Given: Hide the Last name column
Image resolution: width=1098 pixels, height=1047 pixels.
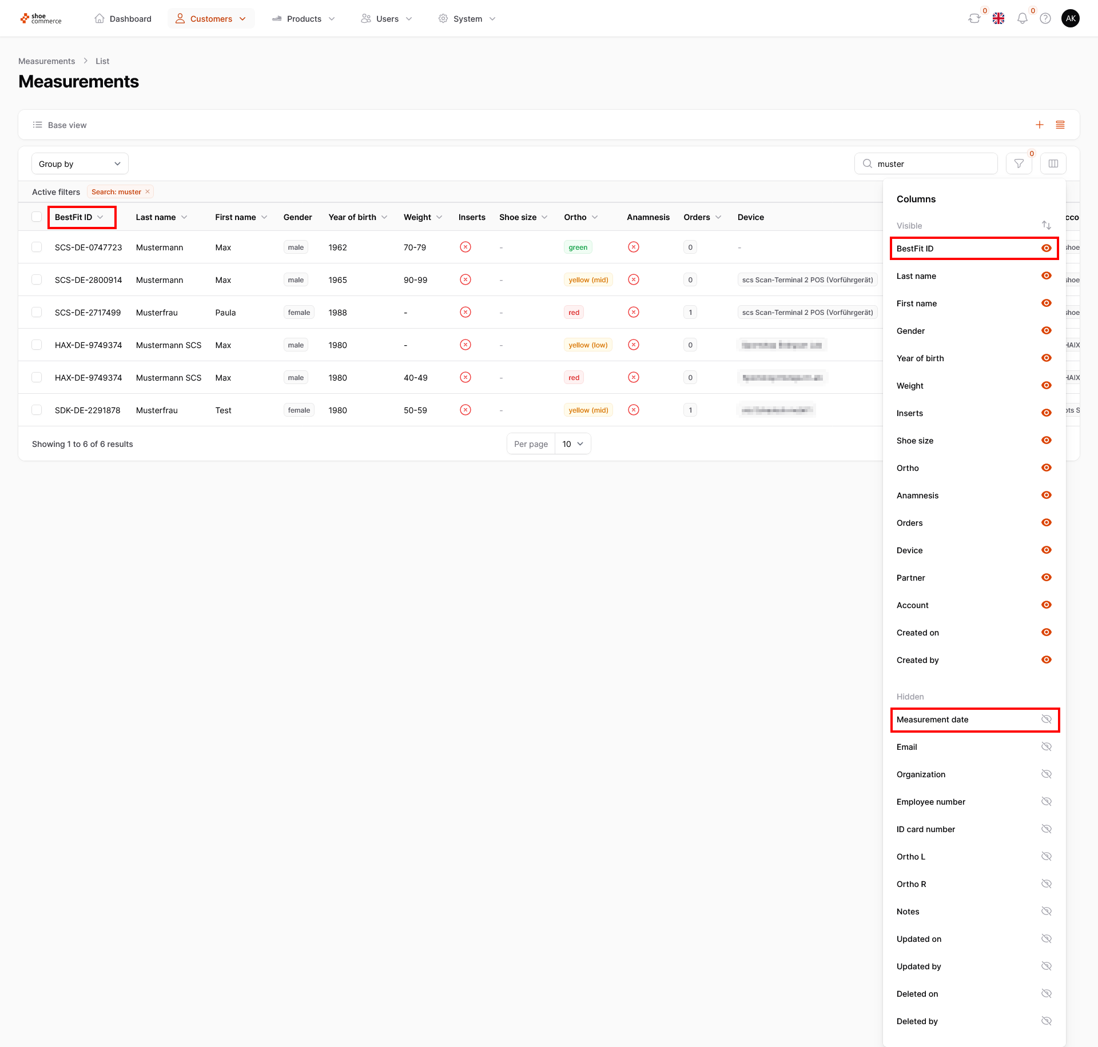Looking at the screenshot, I should [x=1047, y=276].
